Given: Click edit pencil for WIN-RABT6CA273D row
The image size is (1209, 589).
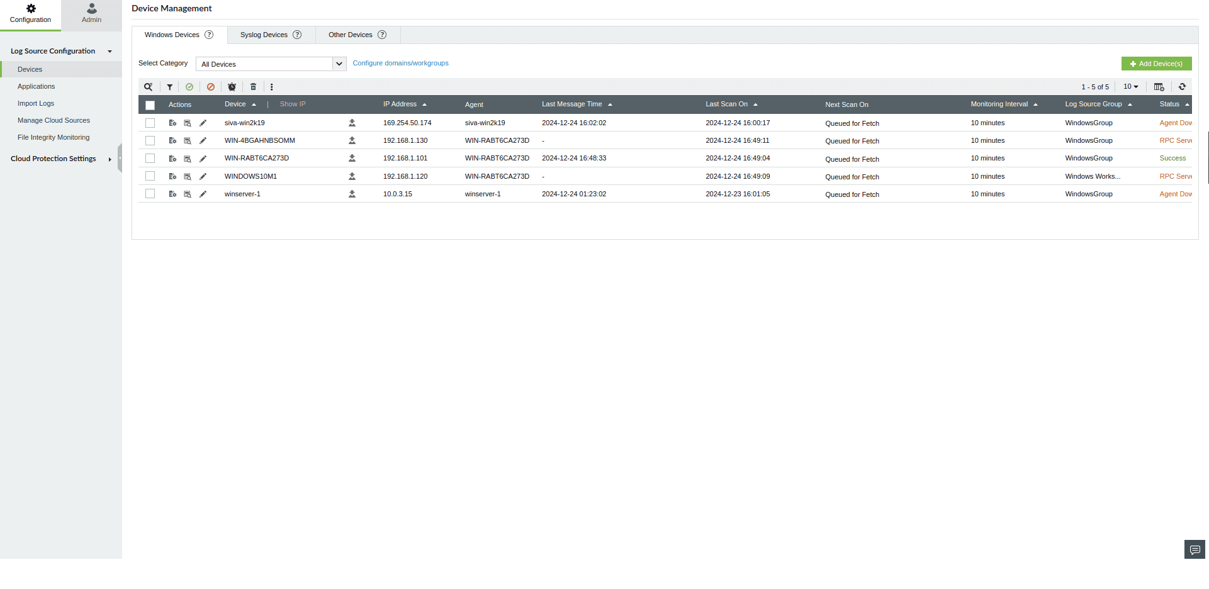Looking at the screenshot, I should [x=203, y=159].
